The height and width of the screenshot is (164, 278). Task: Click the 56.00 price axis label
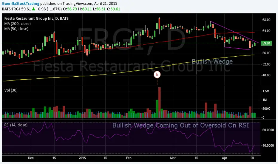[266, 53]
